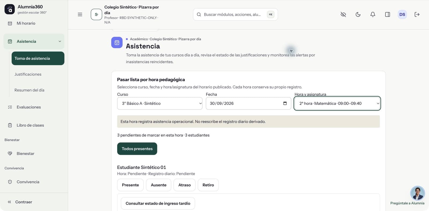This screenshot has width=429, height=211.
Task: Open the DS user profile avatar
Action: 402,14
